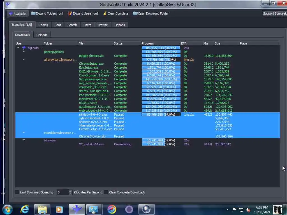This screenshot has height=215, width=287.
Task: Open the Search tab
Action: click(x=72, y=25)
